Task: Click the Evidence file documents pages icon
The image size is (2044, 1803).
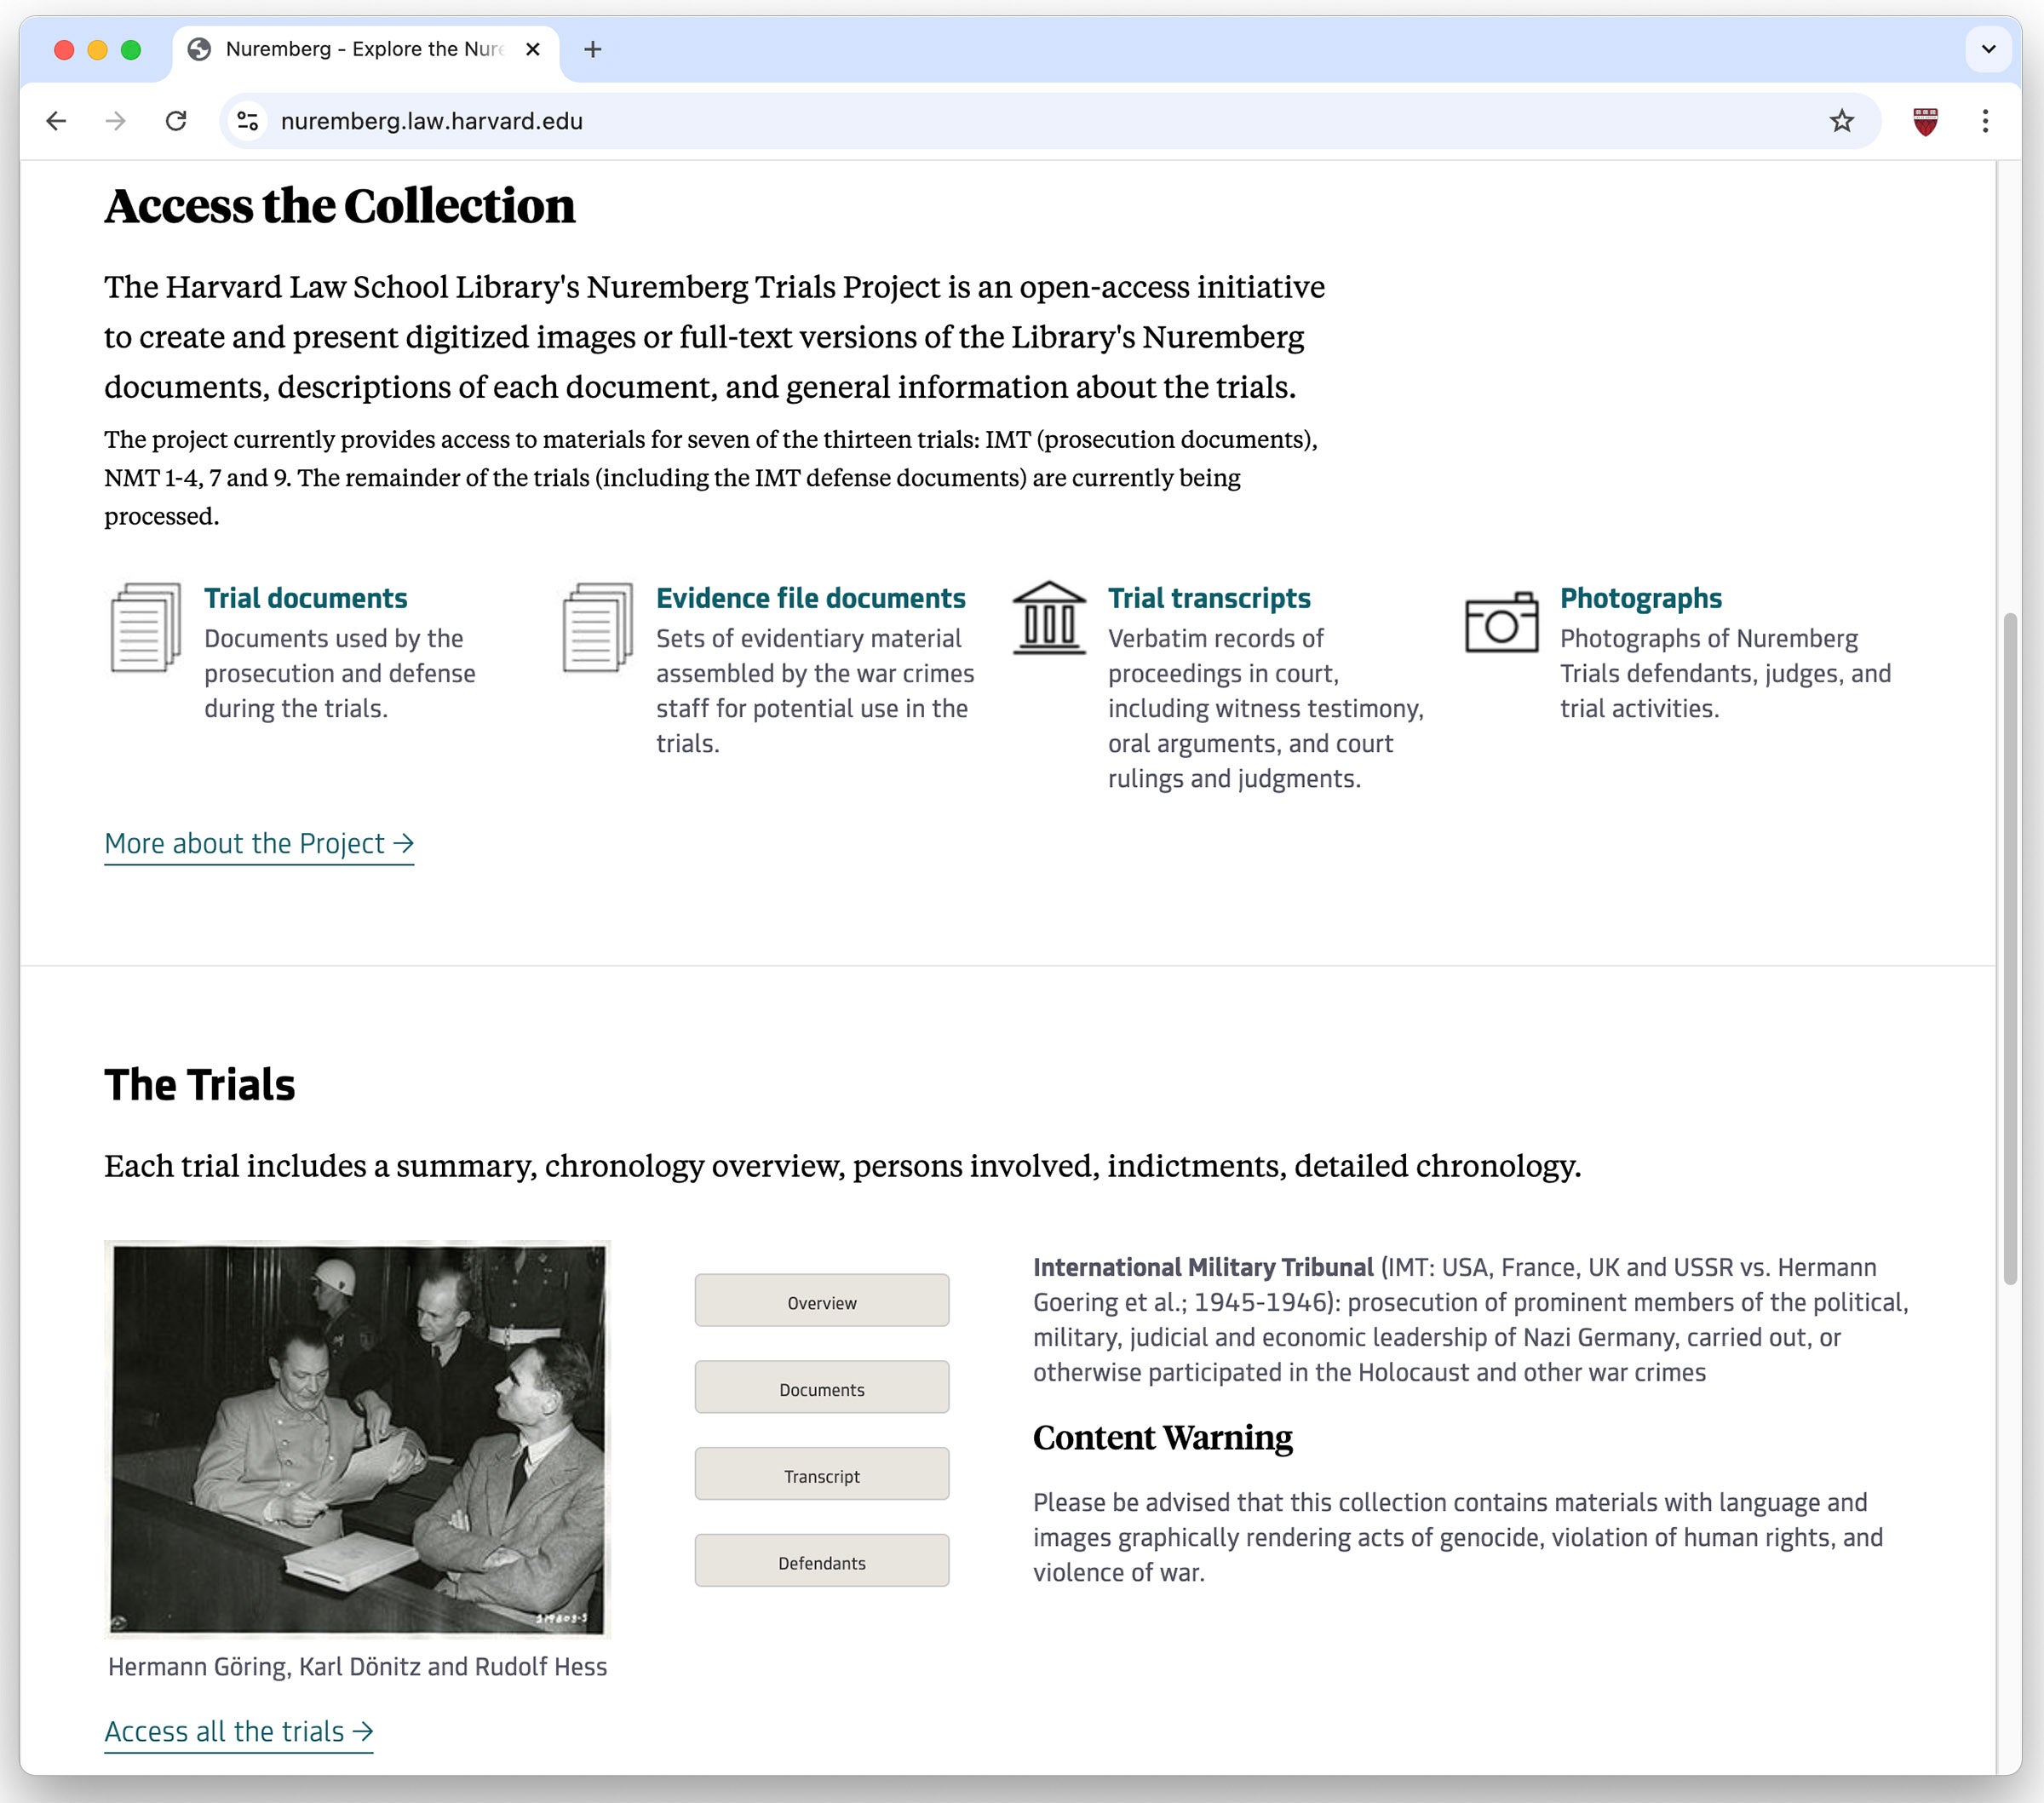Action: tap(597, 627)
